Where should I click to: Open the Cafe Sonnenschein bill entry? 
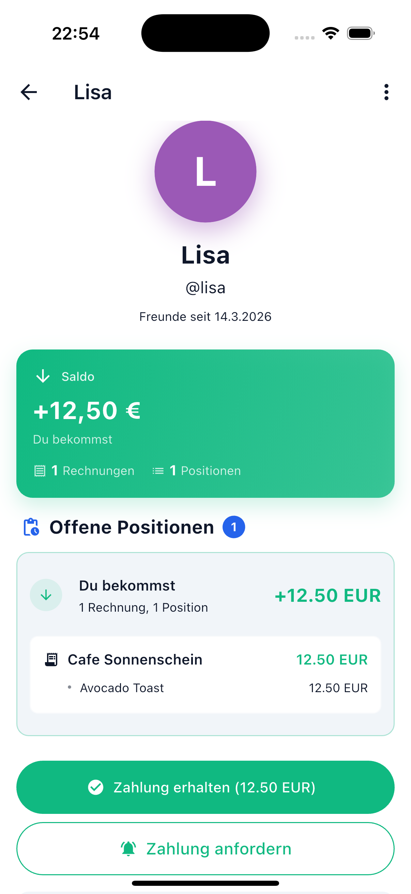135,659
